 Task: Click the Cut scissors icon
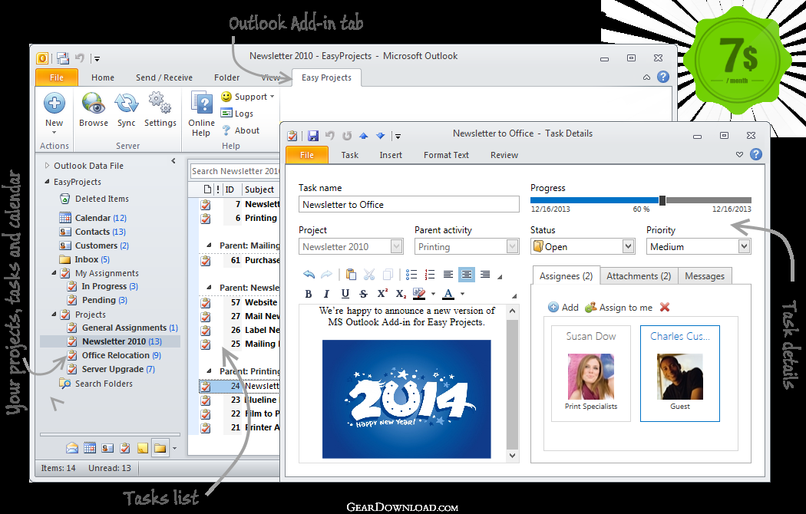pos(369,275)
